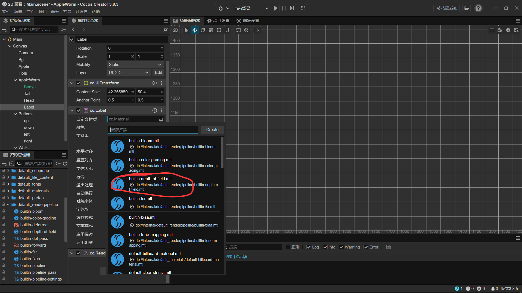
Task: Toggle the Warning log filter checkbox
Action: click(x=341, y=247)
